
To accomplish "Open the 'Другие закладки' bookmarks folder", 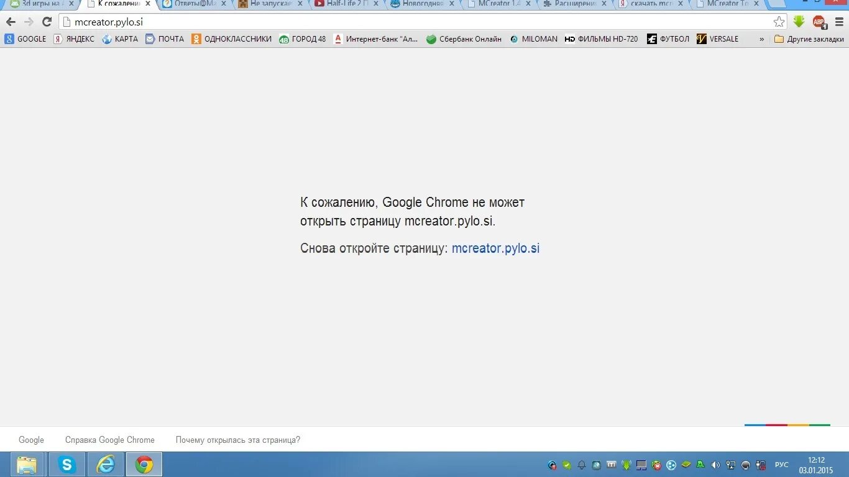I will (809, 39).
